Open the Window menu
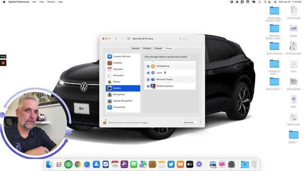This screenshot has width=304, height=171. 51,2
